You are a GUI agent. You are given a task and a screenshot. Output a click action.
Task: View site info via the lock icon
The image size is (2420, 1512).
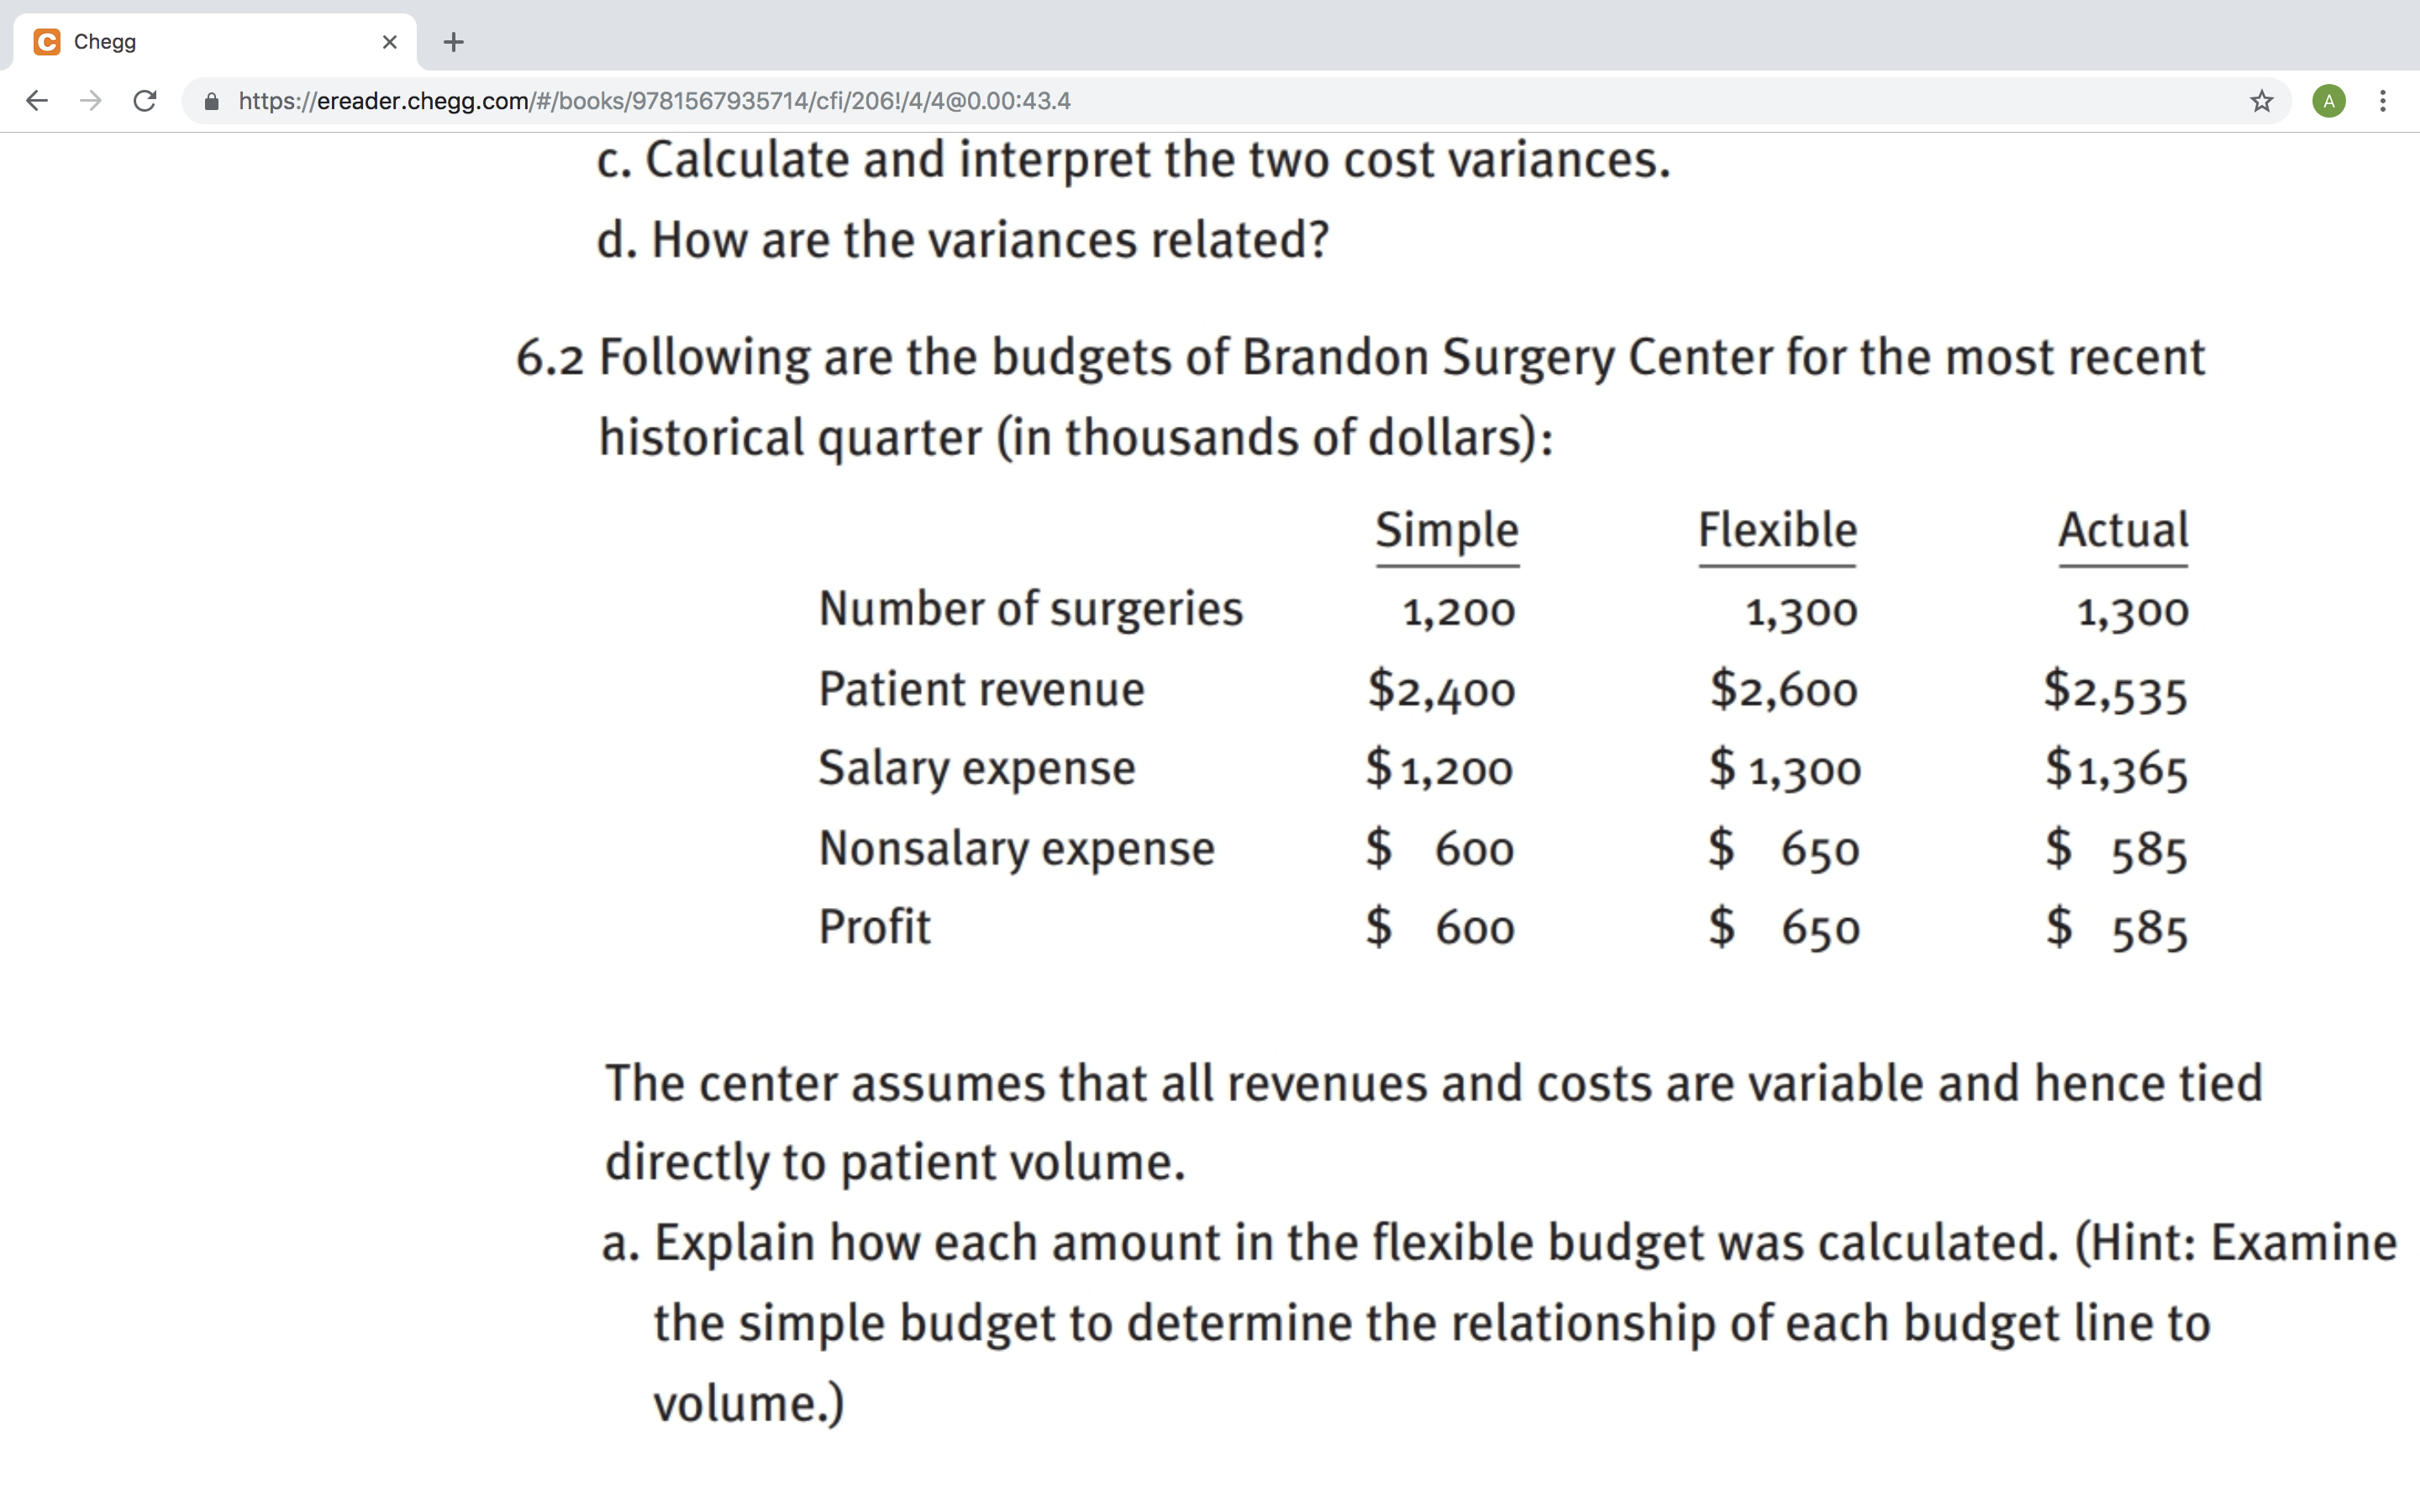211,101
